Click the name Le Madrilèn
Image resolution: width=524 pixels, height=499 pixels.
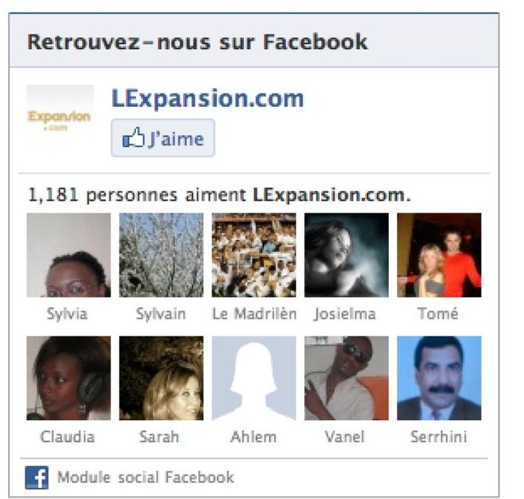pyautogui.click(x=254, y=314)
